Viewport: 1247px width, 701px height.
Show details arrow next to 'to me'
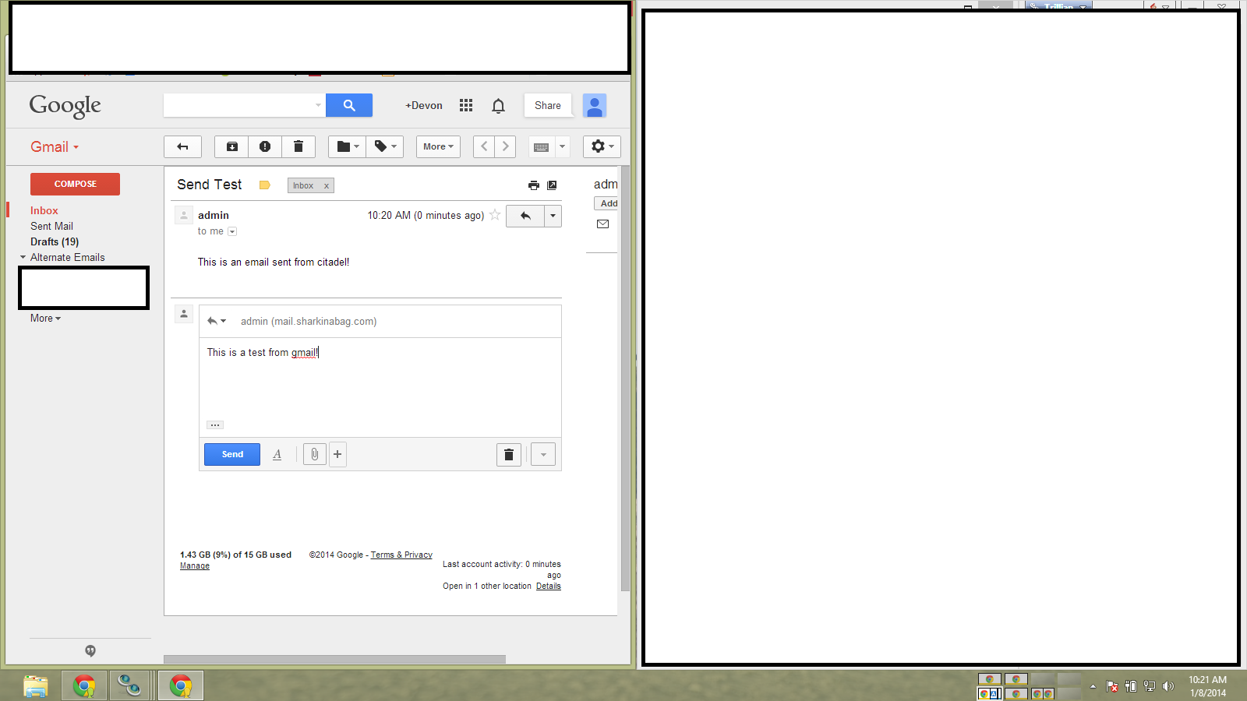pos(232,231)
